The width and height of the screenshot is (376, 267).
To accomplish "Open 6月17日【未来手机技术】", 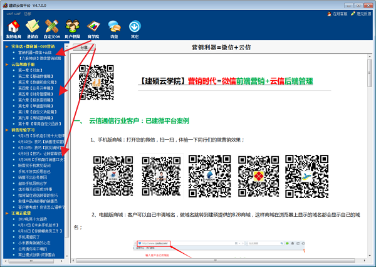I will click(38, 225).
